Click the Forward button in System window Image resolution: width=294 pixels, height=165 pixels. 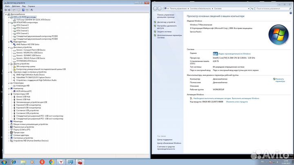coord(159,9)
